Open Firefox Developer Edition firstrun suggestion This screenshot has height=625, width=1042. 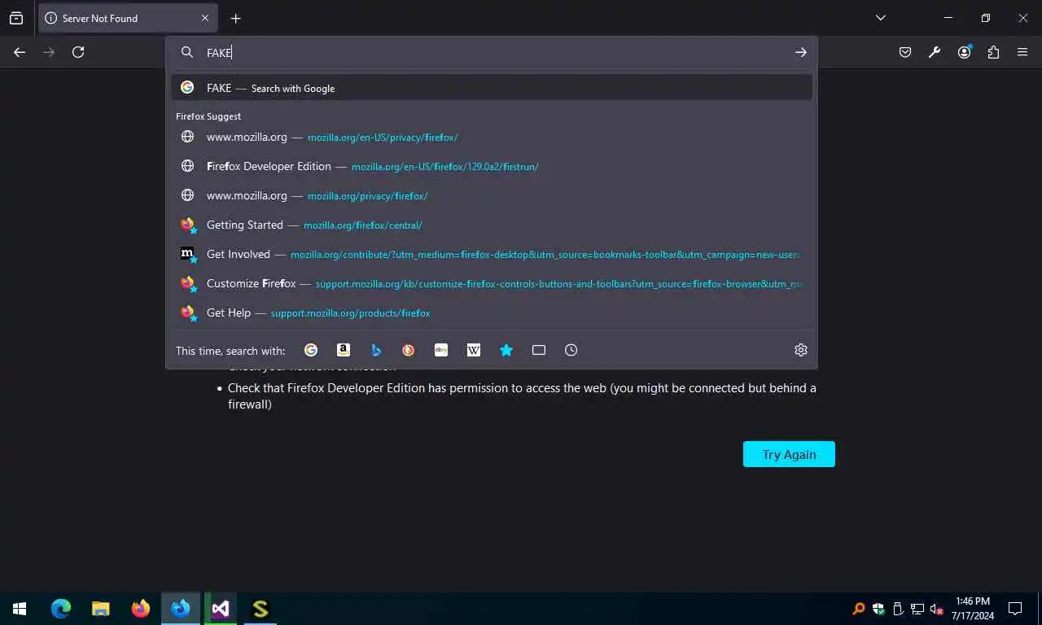[x=492, y=166]
